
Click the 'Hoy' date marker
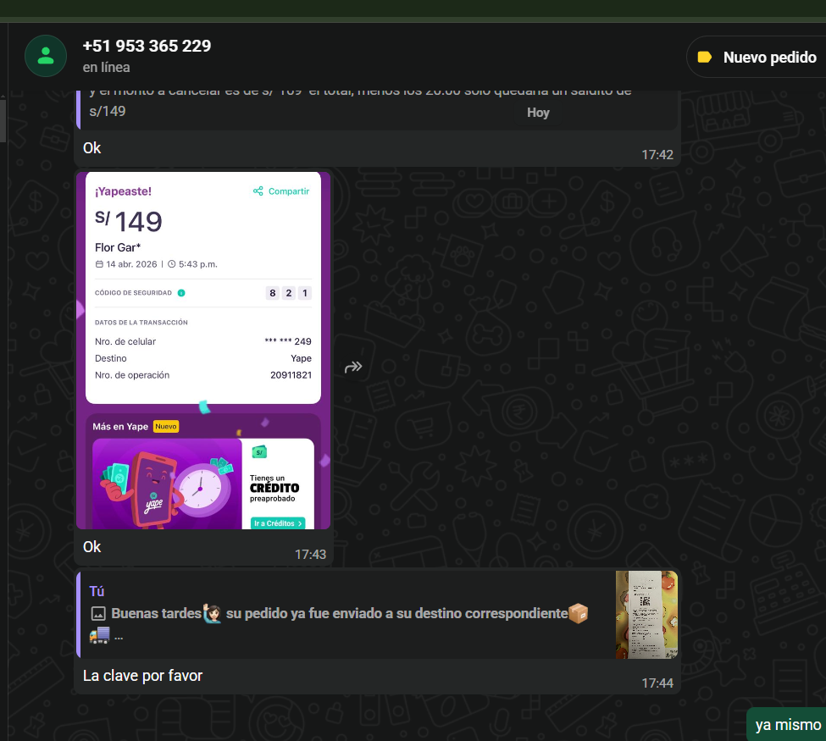538,113
